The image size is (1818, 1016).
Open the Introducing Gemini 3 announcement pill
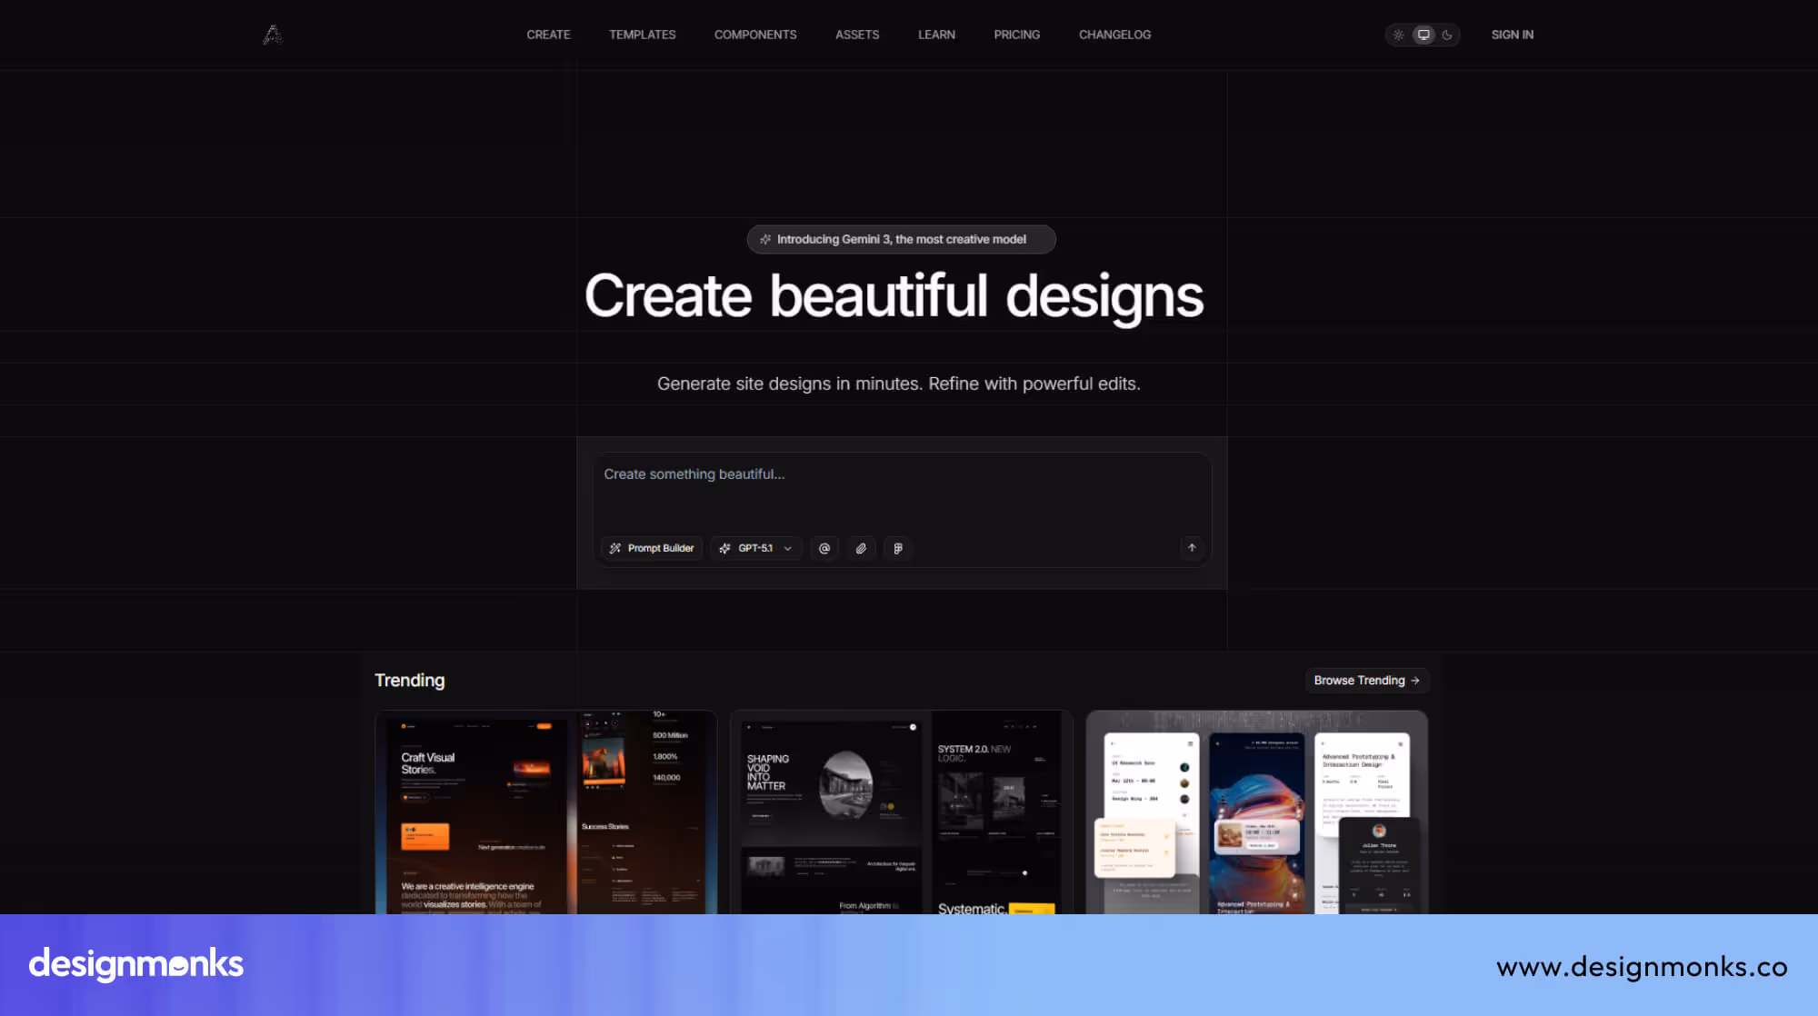click(901, 239)
